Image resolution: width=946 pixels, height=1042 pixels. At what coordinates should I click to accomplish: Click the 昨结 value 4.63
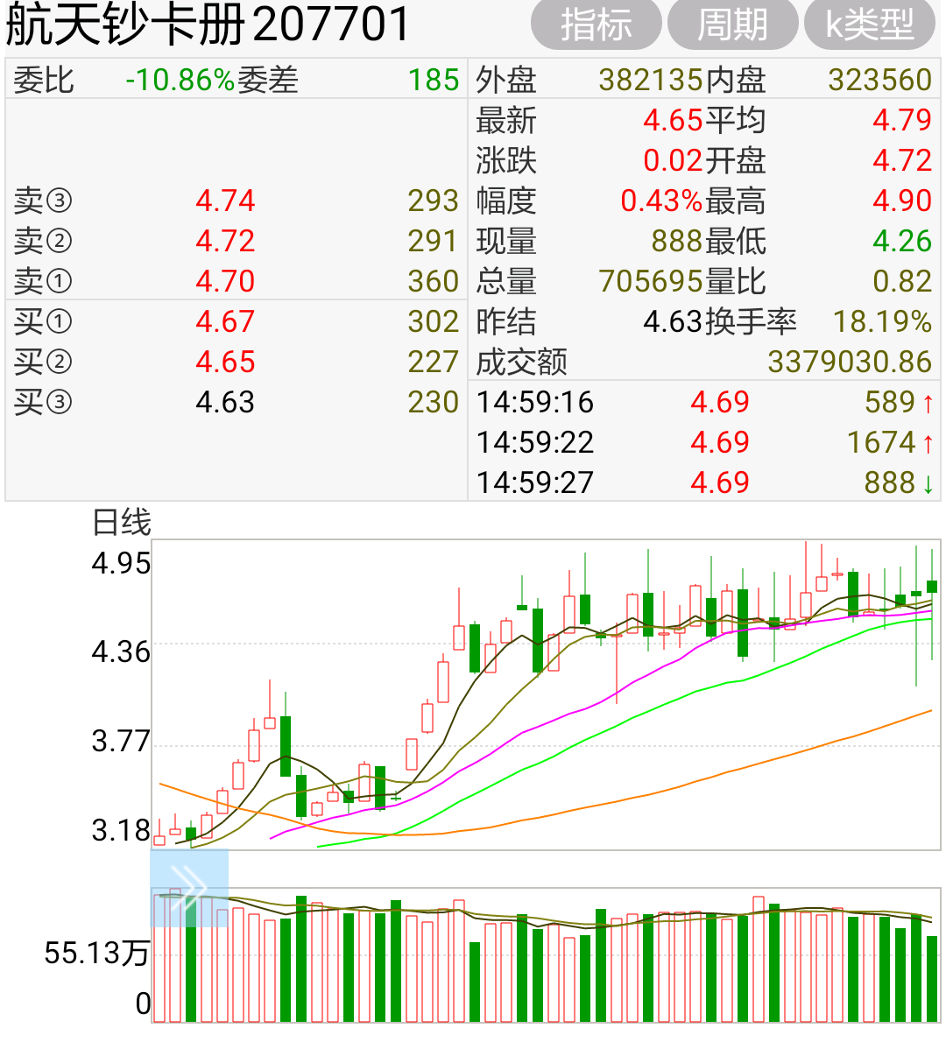673,321
